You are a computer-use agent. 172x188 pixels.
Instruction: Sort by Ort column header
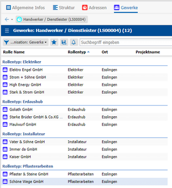pos(104,52)
